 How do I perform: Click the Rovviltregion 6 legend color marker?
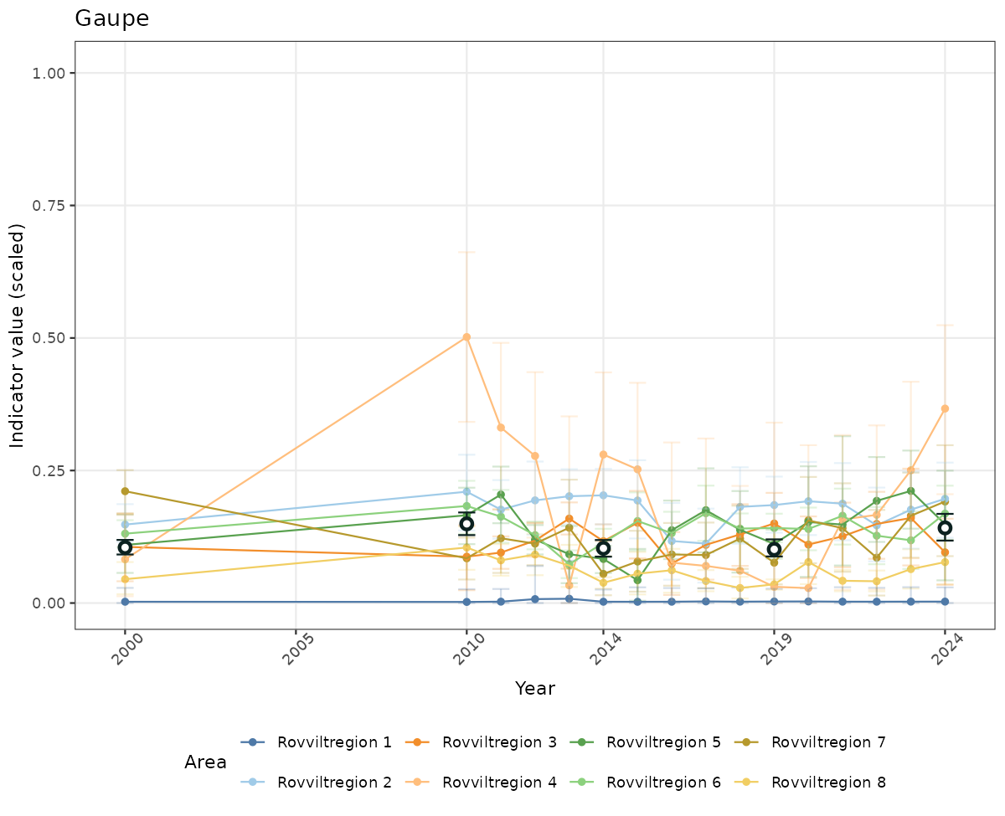[x=582, y=783]
